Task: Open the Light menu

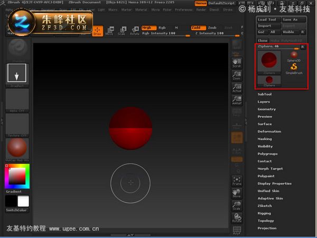Action: point(101,10)
